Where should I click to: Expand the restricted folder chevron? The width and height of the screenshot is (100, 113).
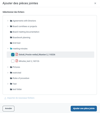8,73
